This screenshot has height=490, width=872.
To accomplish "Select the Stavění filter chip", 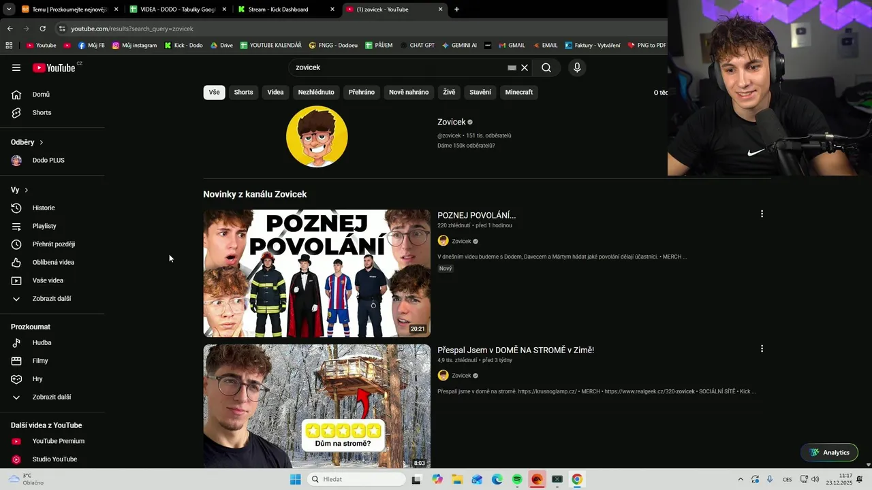I will coord(480,92).
